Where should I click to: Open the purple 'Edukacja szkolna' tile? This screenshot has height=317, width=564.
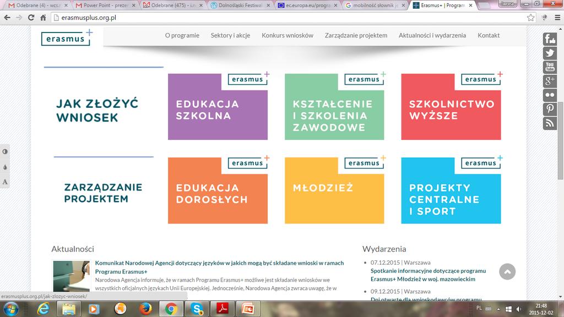click(x=218, y=107)
